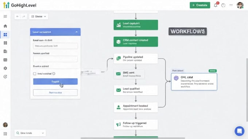
Task: Open the blue chat bubble widget
Action: tap(240, 131)
